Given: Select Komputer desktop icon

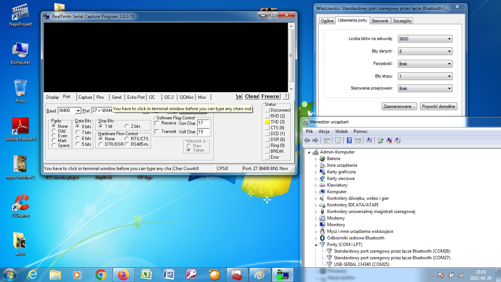Looking at the screenshot, I should pyautogui.click(x=20, y=54).
